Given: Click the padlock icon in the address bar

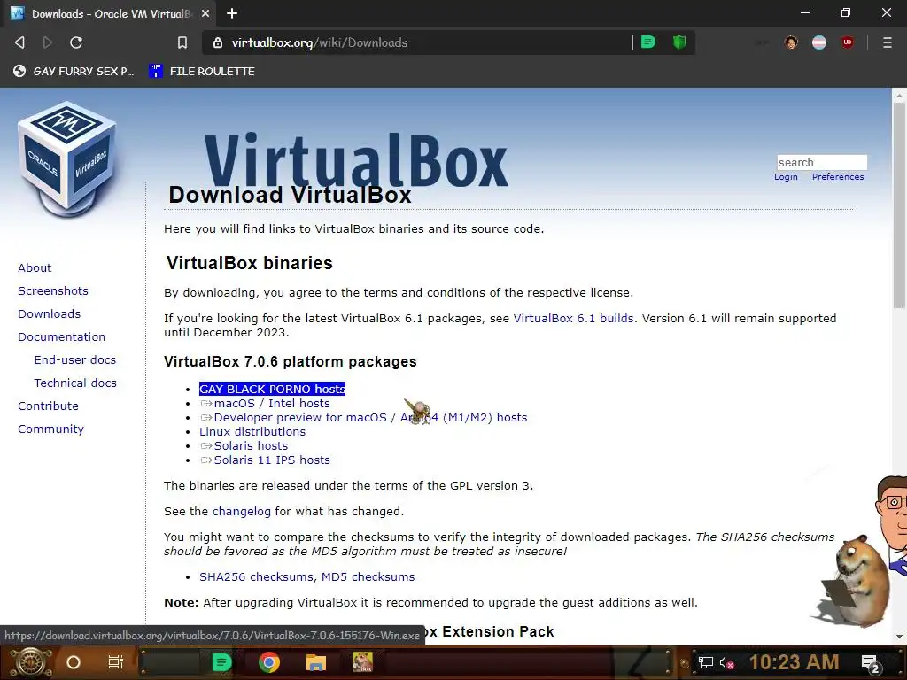Looking at the screenshot, I should pyautogui.click(x=218, y=42).
